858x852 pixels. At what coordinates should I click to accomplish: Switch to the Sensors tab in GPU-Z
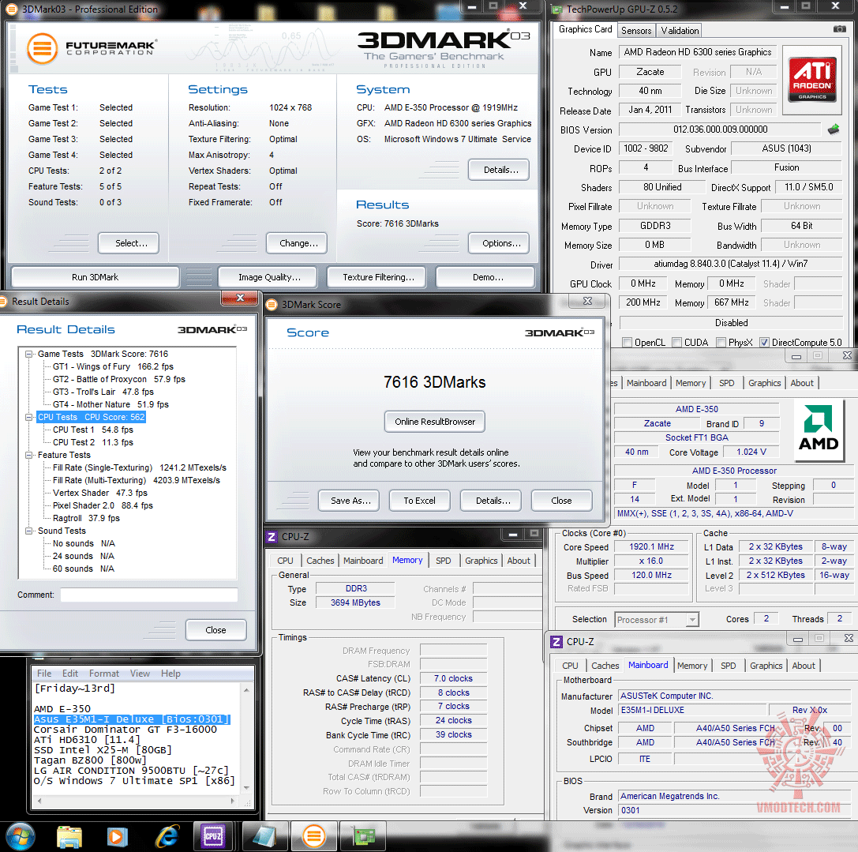[636, 31]
